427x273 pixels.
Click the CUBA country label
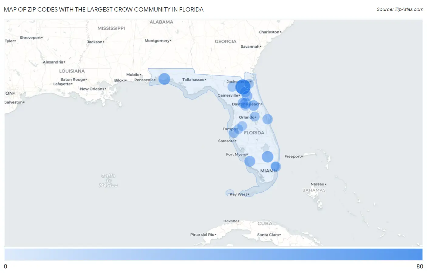[265, 224]
